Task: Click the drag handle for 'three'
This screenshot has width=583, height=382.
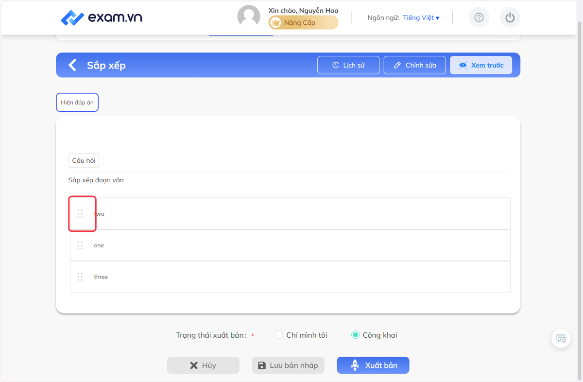Action: pos(80,277)
